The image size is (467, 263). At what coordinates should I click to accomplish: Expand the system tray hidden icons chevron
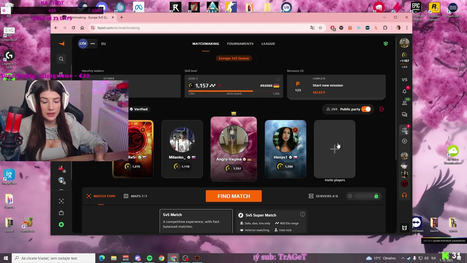tap(403, 258)
